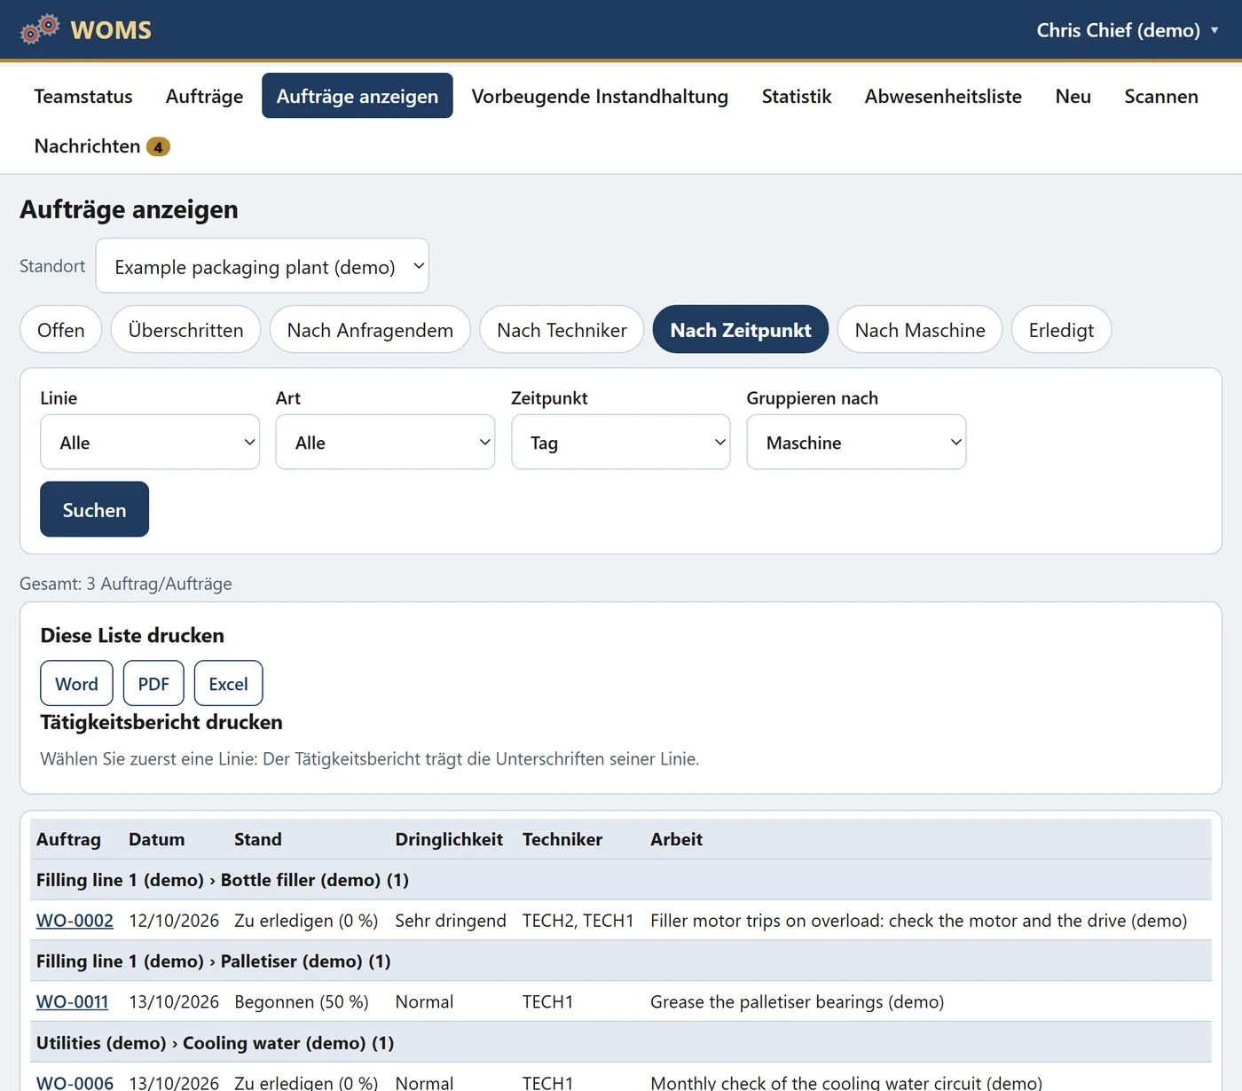This screenshot has width=1242, height=1091.
Task: Click the Neu menu item
Action: point(1073,96)
